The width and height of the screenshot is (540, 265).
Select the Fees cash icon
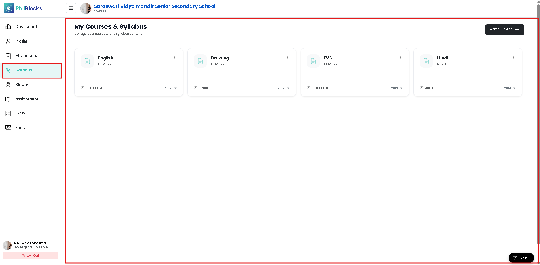8,128
